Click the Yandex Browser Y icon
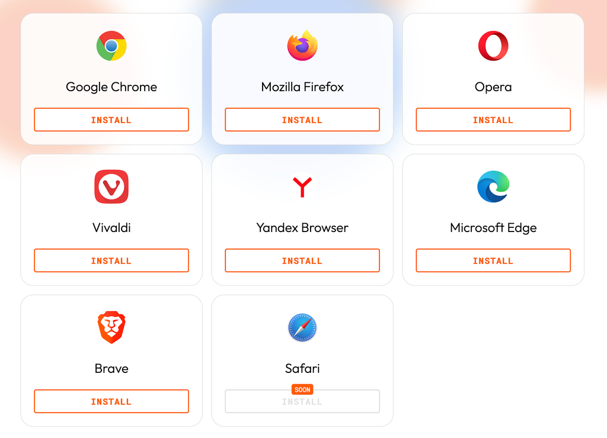This screenshot has height=438, width=607. [302, 186]
